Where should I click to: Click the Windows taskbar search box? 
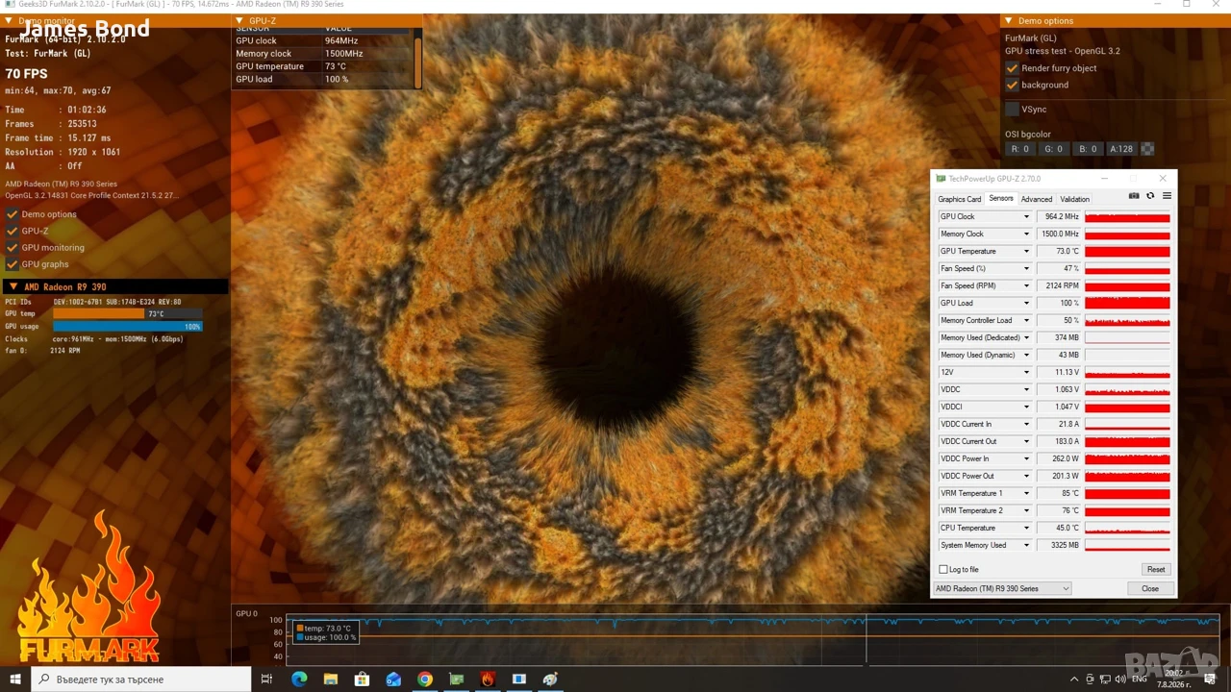pyautogui.click(x=141, y=680)
